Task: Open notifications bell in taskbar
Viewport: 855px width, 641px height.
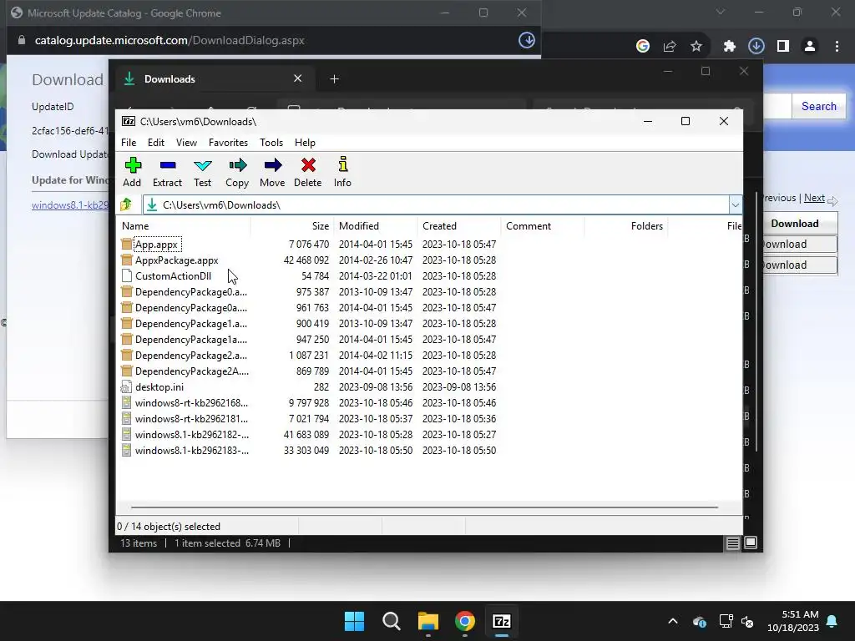Action: (x=832, y=621)
